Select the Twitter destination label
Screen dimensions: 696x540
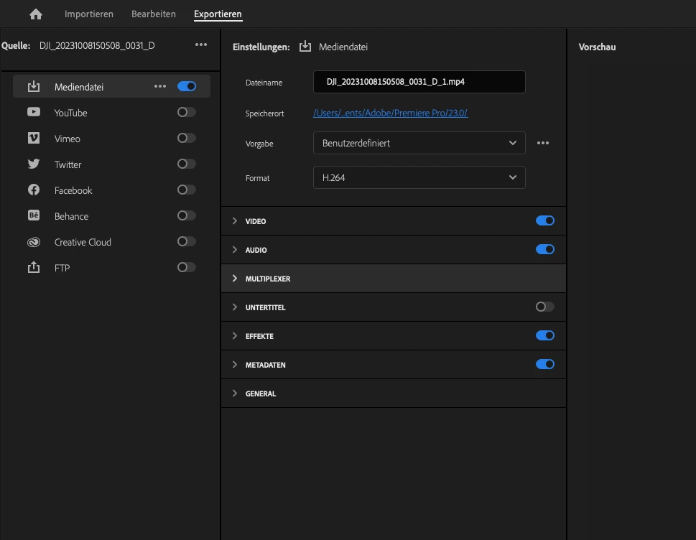(68, 164)
